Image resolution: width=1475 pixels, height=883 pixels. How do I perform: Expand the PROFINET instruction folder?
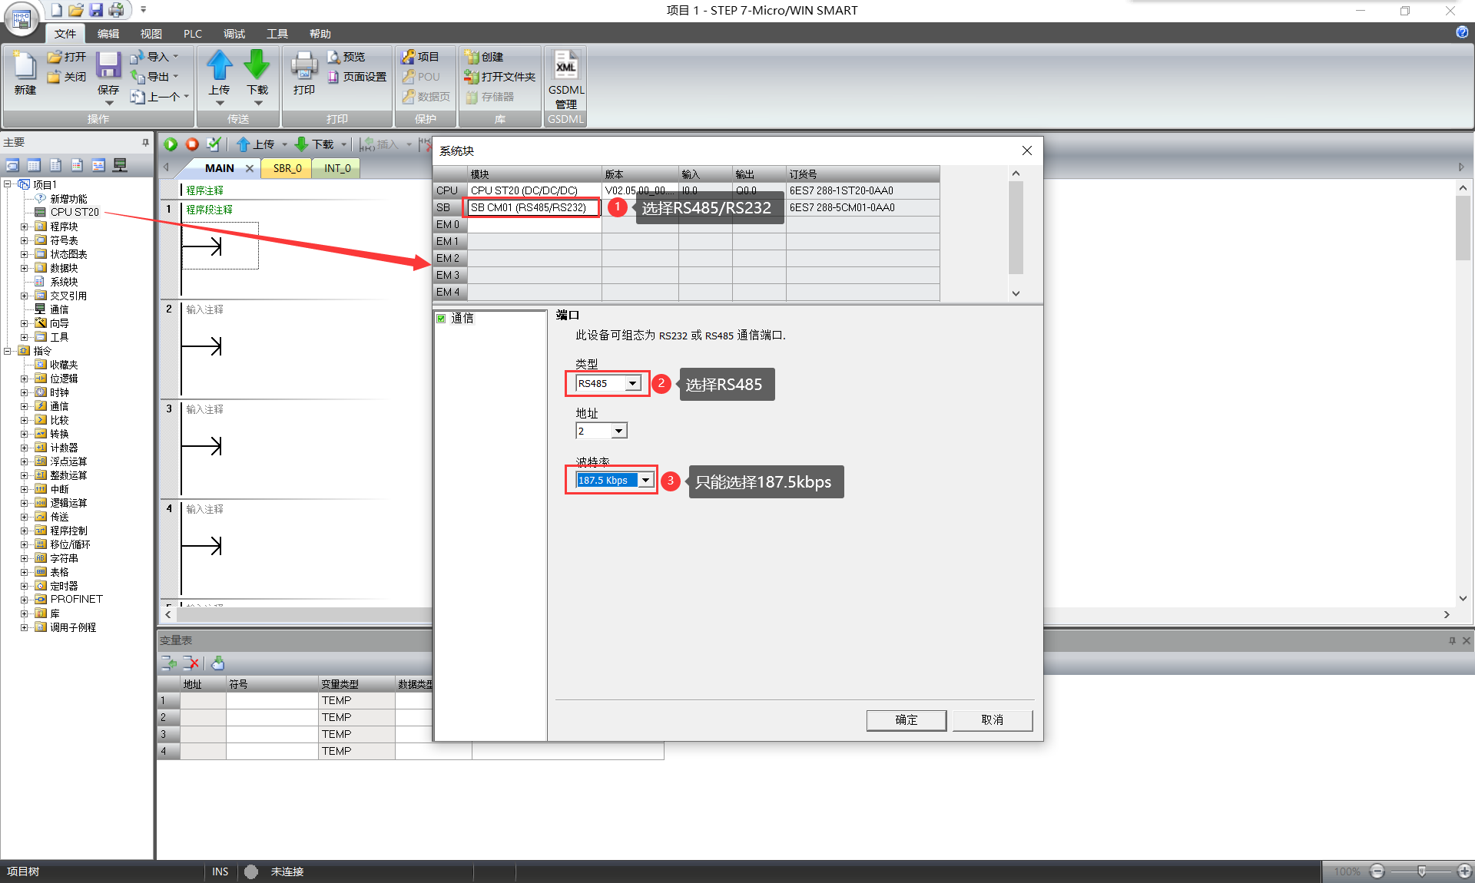click(25, 599)
